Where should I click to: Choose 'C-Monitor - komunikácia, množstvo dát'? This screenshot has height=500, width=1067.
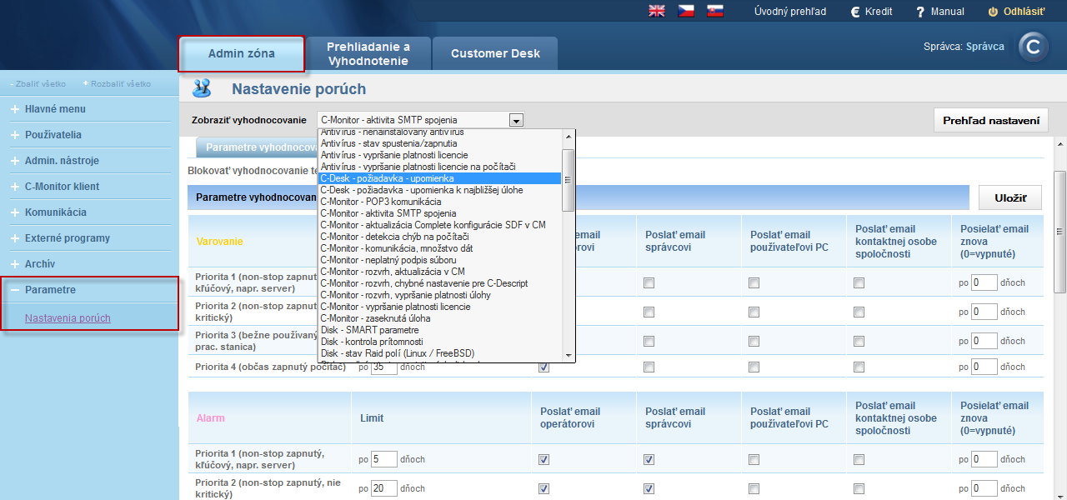[x=439, y=248]
